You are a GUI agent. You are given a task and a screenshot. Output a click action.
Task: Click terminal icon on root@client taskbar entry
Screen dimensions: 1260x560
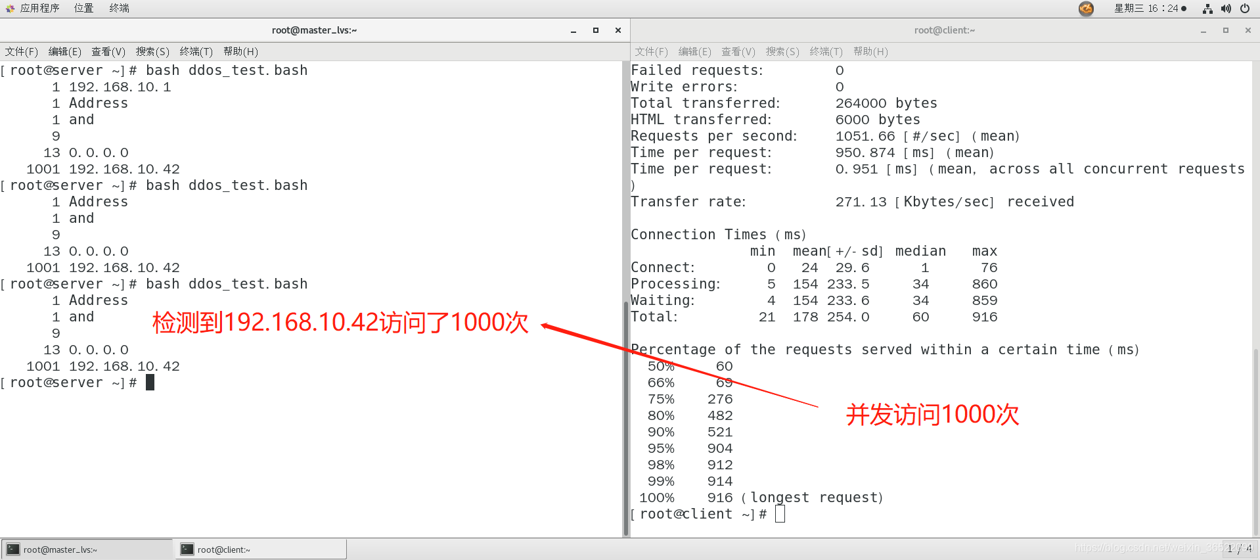[187, 549]
